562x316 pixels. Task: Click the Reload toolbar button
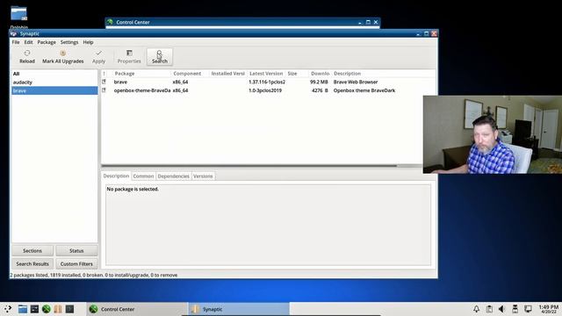point(27,57)
